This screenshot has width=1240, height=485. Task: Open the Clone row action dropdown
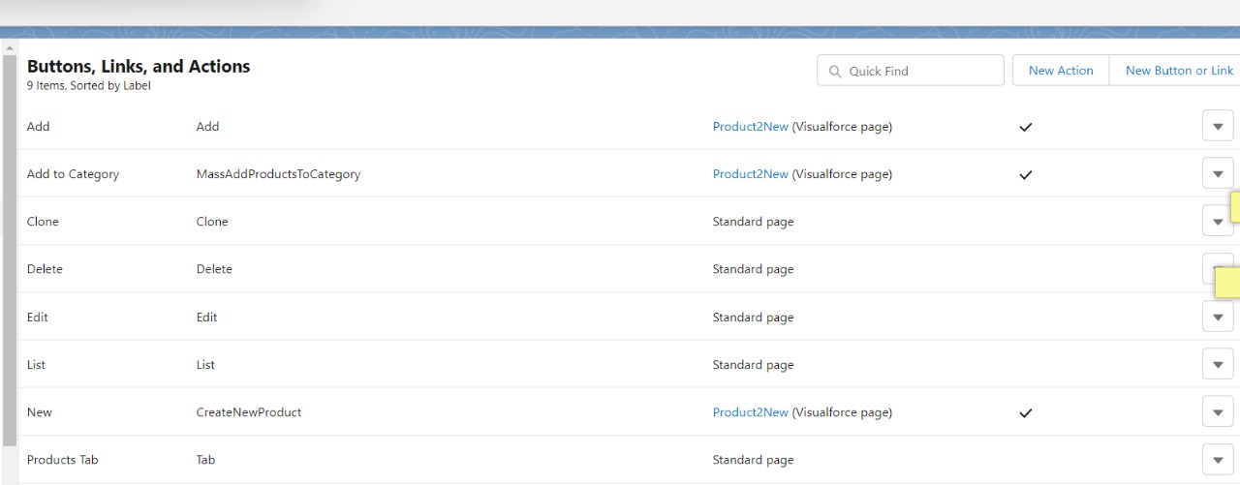click(x=1217, y=222)
